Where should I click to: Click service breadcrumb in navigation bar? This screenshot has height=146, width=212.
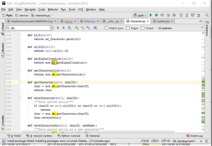[x=22, y=15]
